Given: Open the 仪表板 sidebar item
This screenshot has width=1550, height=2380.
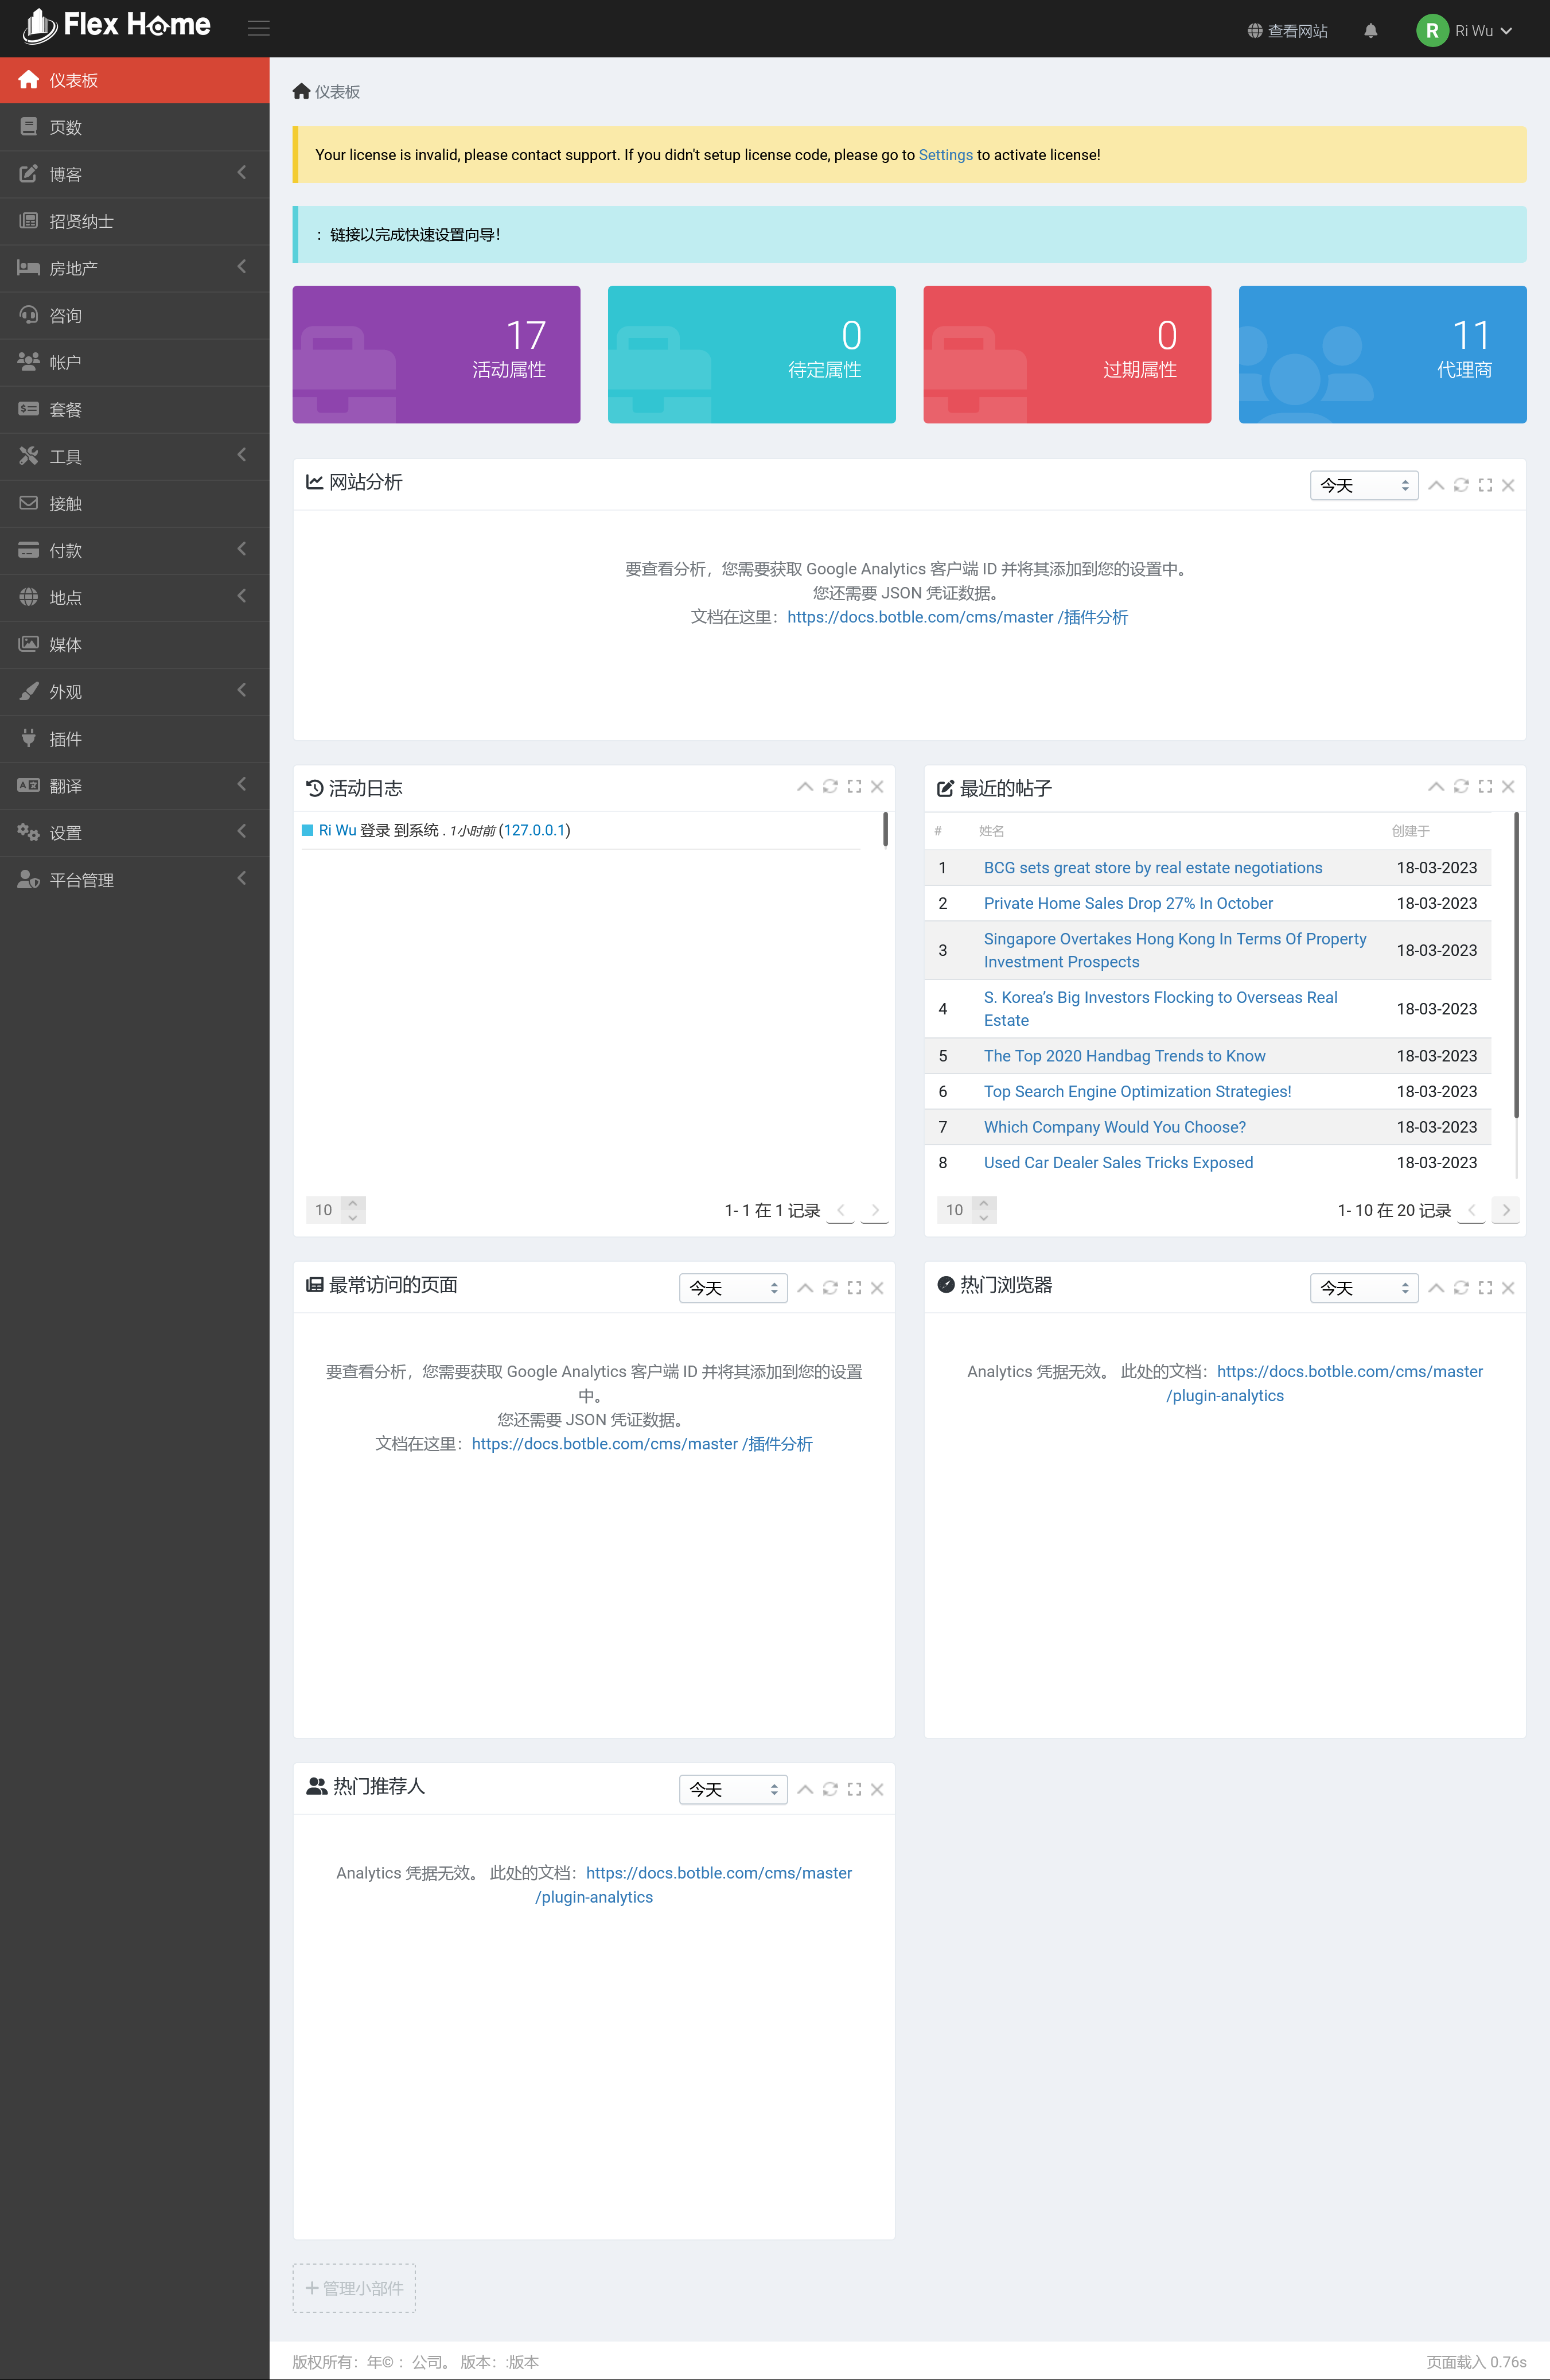Looking at the screenshot, I should pyautogui.click(x=135, y=80).
